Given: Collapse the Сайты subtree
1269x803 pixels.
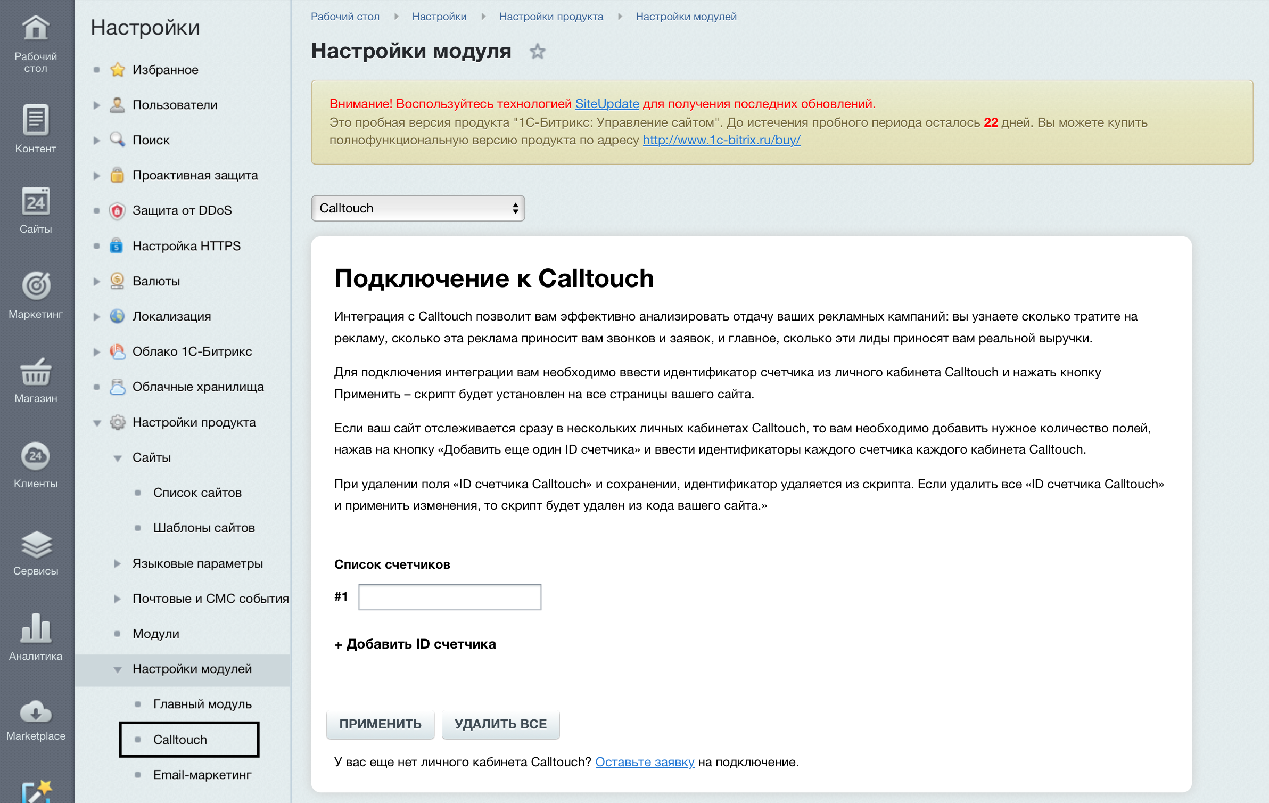Looking at the screenshot, I should click(x=118, y=458).
